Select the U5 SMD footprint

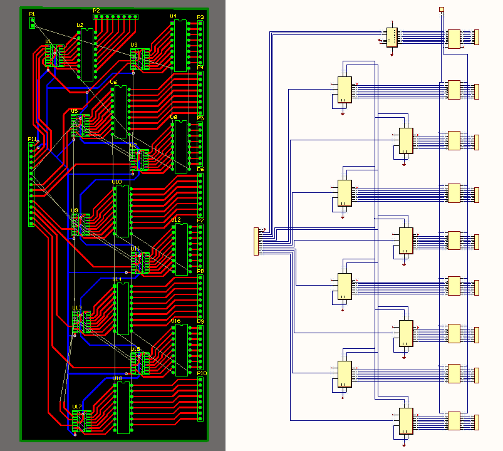click(x=80, y=125)
